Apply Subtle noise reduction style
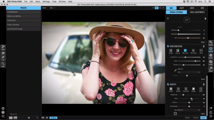214x120 pixels. [171, 51]
